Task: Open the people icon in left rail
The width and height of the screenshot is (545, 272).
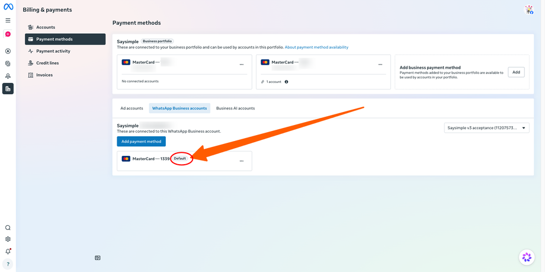Action: 8,76
